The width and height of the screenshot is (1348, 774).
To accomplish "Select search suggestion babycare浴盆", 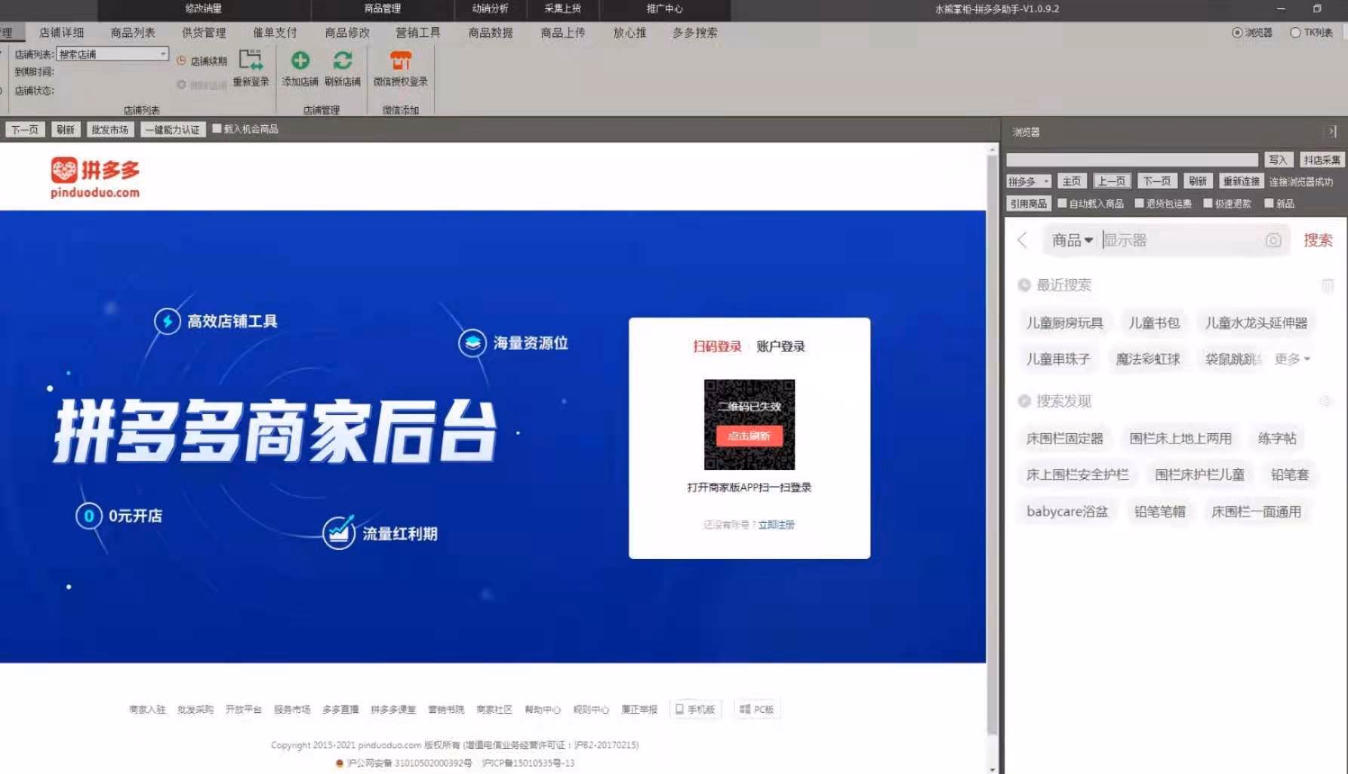I will click(1067, 511).
